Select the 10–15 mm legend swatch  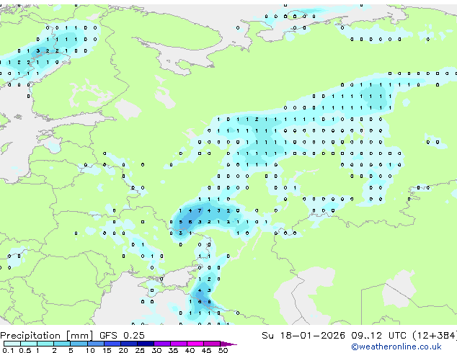click(x=95, y=344)
